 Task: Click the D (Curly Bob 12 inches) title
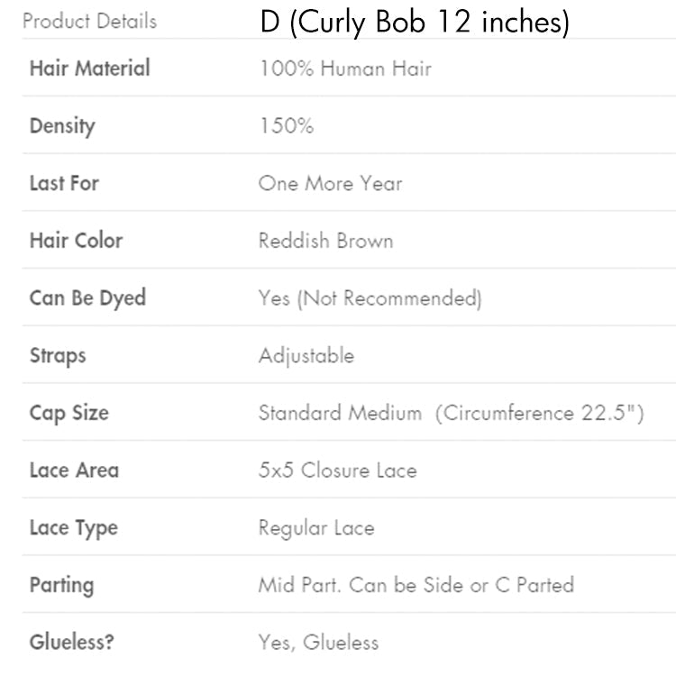click(x=416, y=22)
